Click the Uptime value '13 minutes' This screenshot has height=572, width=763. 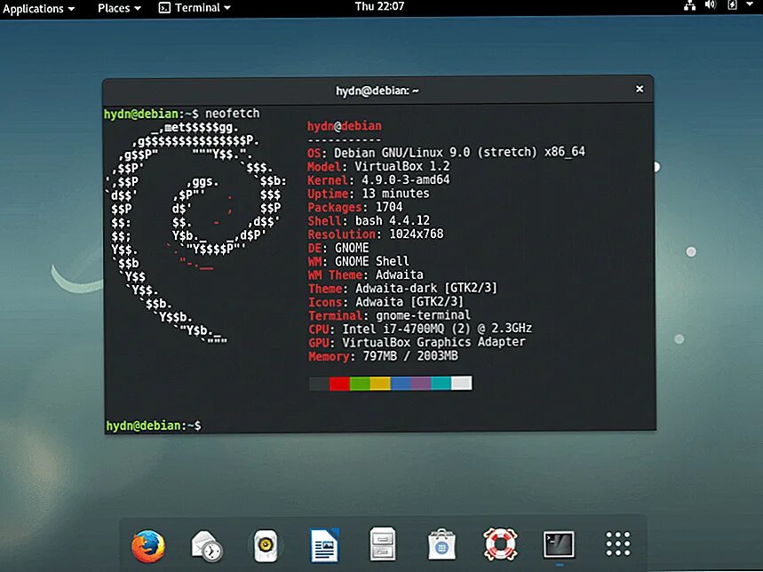[395, 194]
